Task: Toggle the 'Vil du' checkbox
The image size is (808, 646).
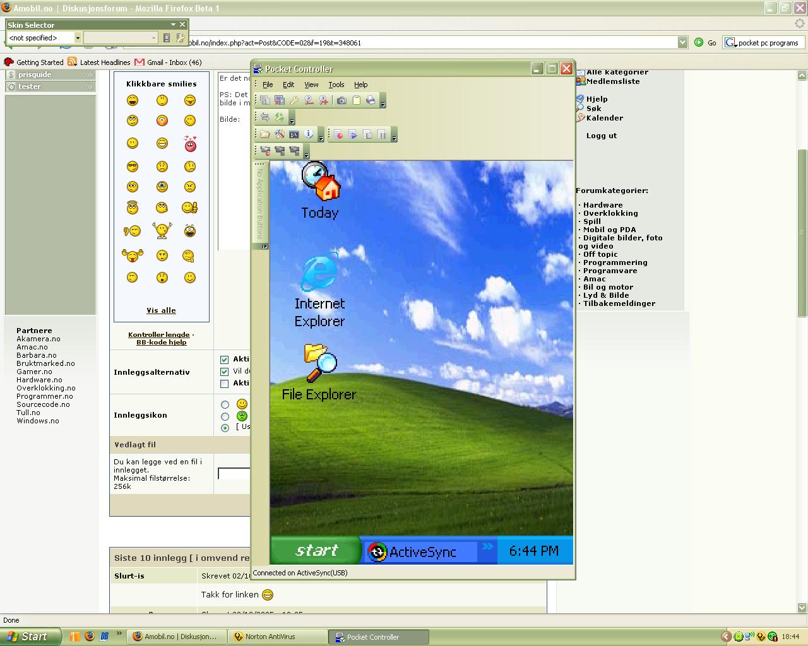Action: point(224,372)
